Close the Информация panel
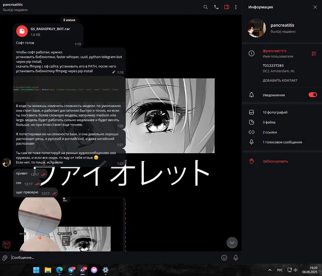 coord(315,7)
